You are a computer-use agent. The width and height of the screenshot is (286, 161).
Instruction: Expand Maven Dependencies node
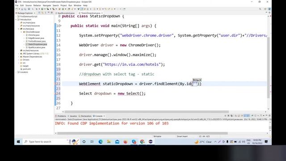(19, 57)
